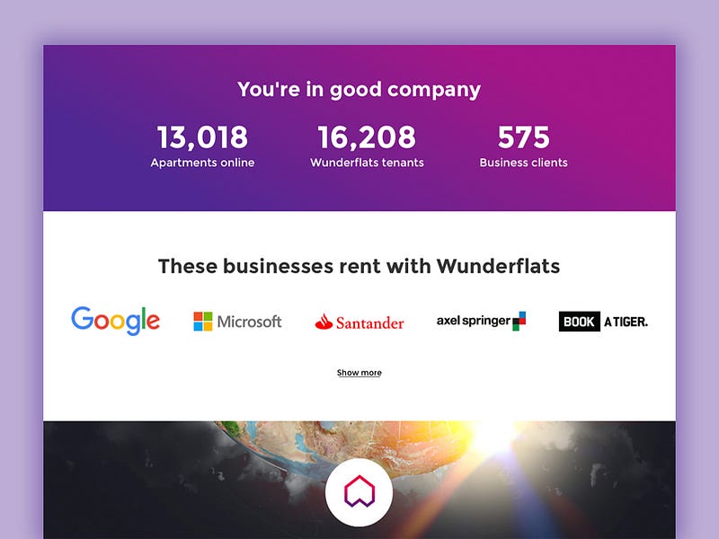The image size is (719, 539).
Task: Click the A TIGER. text
Action: click(x=626, y=322)
